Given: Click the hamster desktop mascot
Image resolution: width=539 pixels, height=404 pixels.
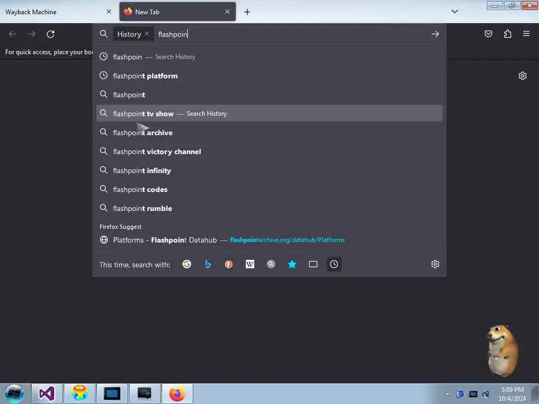Looking at the screenshot, I should click(503, 350).
